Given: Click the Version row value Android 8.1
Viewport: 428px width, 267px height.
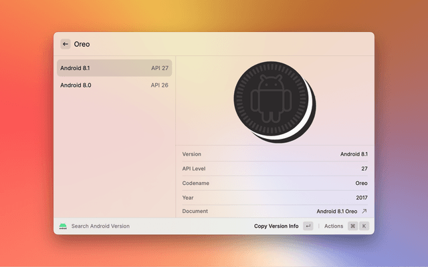Looking at the screenshot, I should pos(354,154).
